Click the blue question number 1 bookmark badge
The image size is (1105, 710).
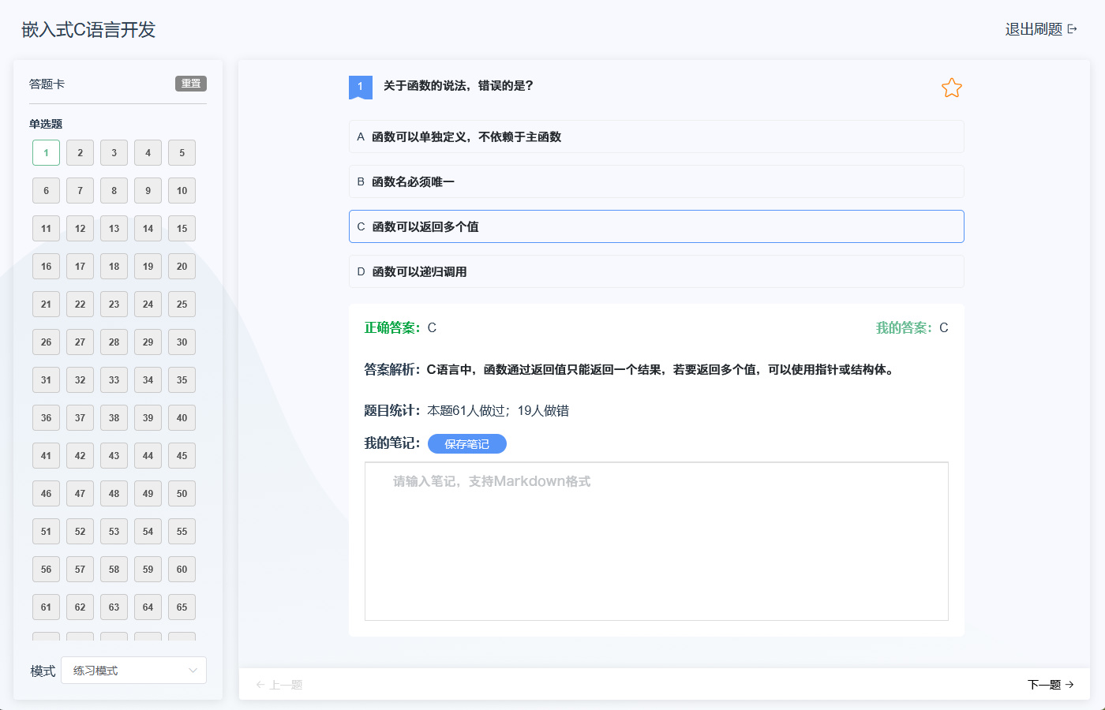coord(360,87)
